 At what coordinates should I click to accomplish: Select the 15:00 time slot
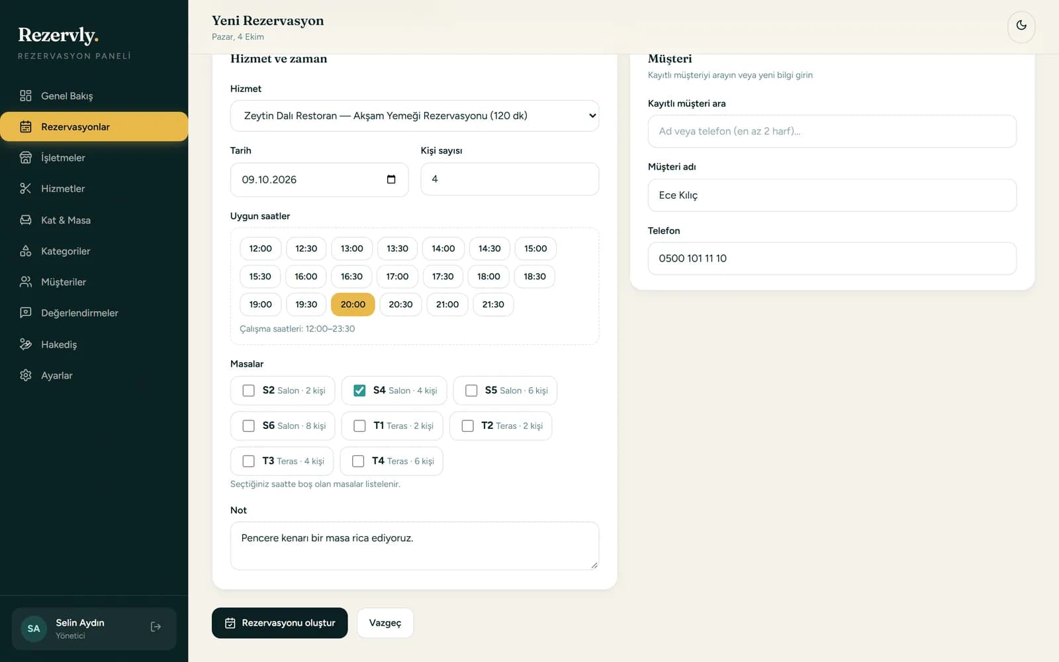pyautogui.click(x=535, y=248)
